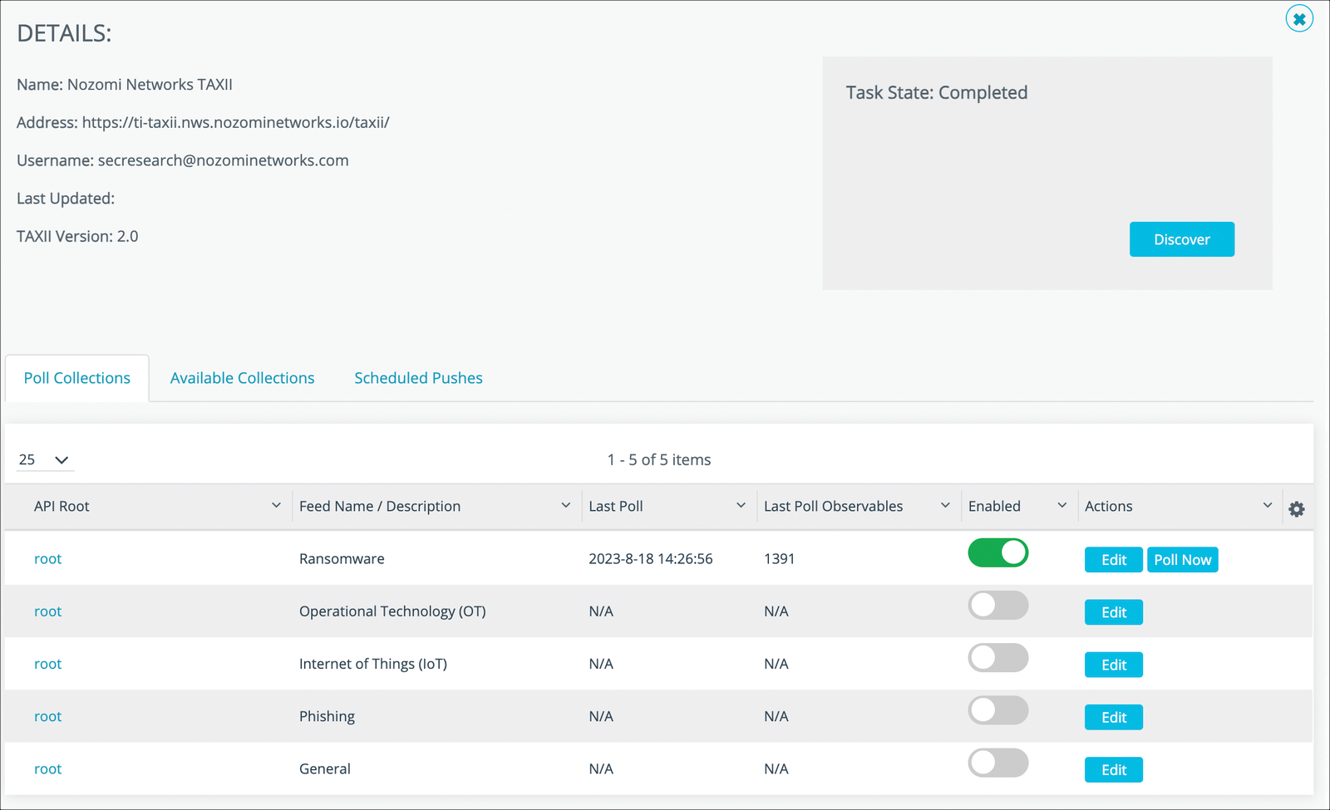The image size is (1330, 810).
Task: Open the root link in General row
Action: (47, 769)
